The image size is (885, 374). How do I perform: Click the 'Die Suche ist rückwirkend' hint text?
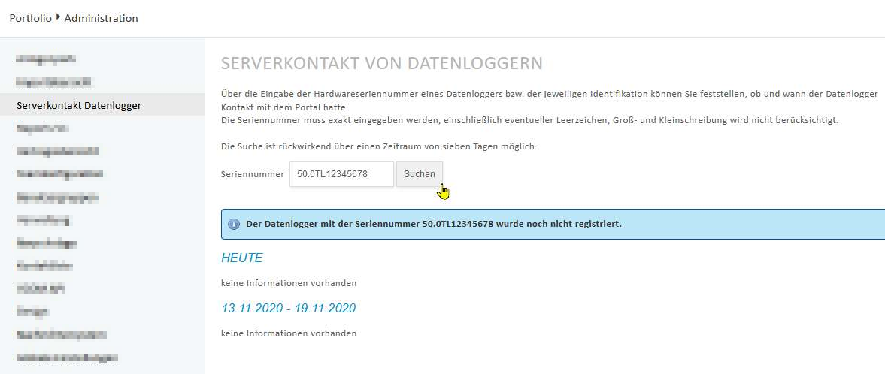point(378,146)
